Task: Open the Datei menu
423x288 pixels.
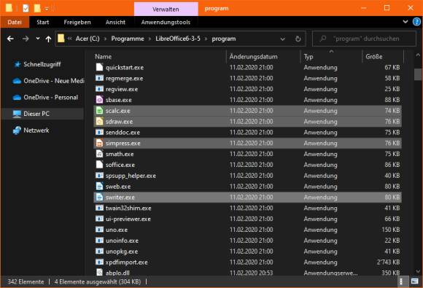Action: pyautogui.click(x=15, y=22)
